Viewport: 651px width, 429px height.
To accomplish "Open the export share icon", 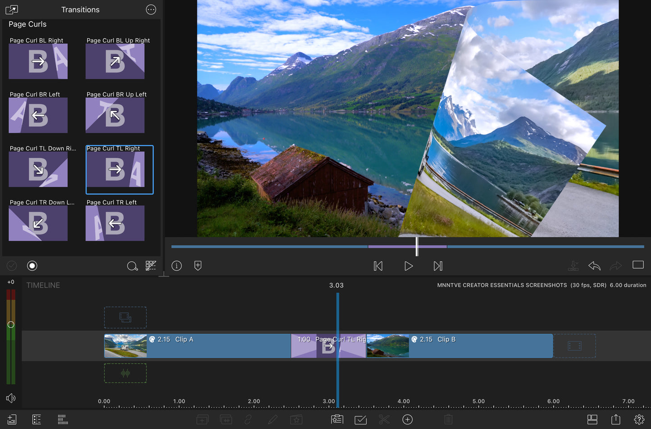I will (x=615, y=420).
